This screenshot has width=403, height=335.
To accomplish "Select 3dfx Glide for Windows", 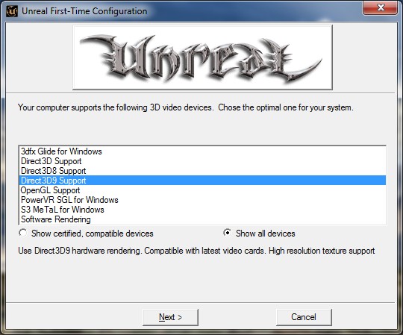I will pyautogui.click(x=202, y=151).
